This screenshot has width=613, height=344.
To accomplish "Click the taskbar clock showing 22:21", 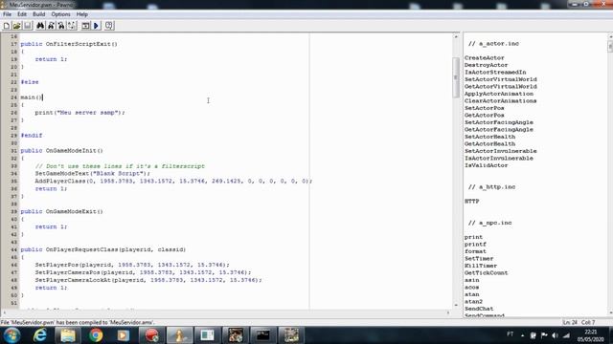I will (x=590, y=335).
